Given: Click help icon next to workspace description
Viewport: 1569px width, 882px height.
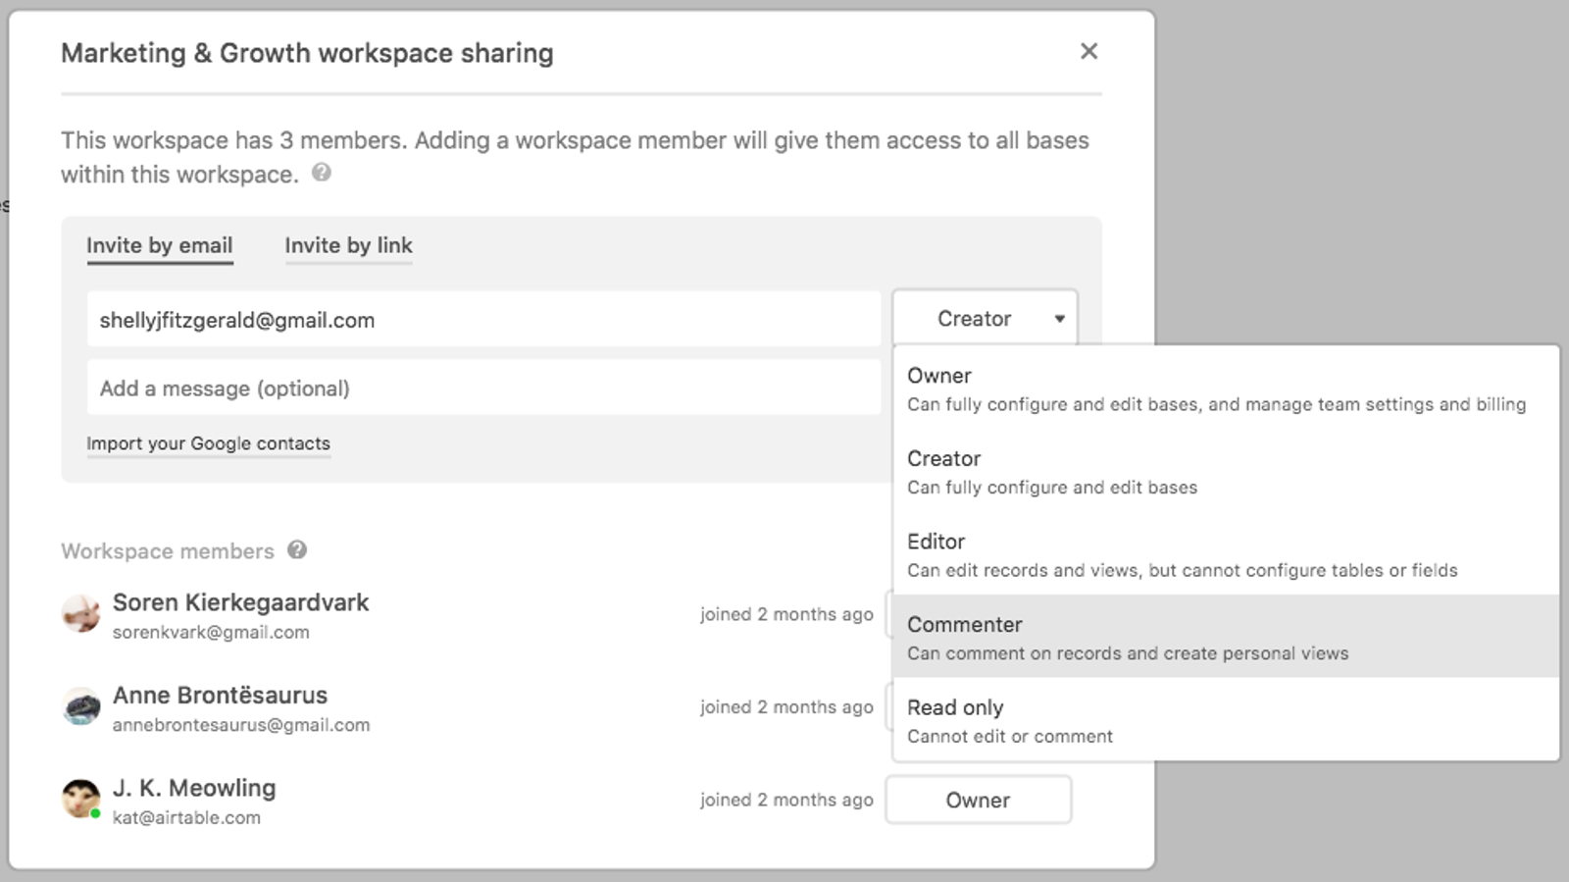Looking at the screenshot, I should [x=321, y=173].
